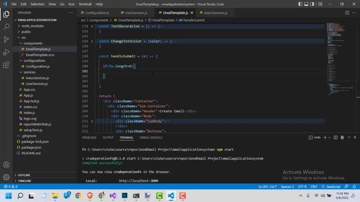Split the terminal panel

pos(335,137)
